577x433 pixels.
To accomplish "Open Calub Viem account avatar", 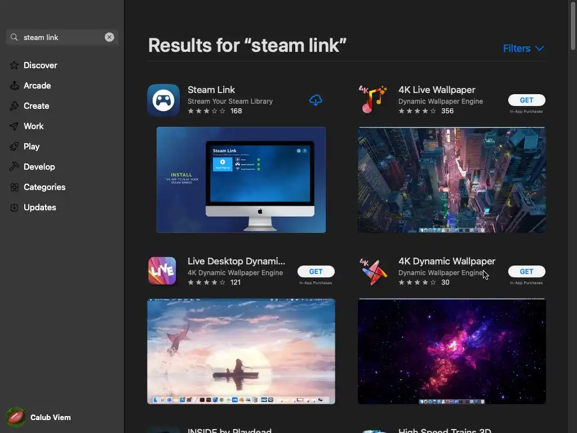I will tap(15, 417).
